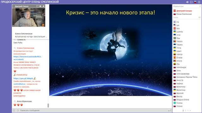This screenshot has width=202, height=113.
Task: Open the language flag selector in top bar
Action: click(x=195, y=2)
